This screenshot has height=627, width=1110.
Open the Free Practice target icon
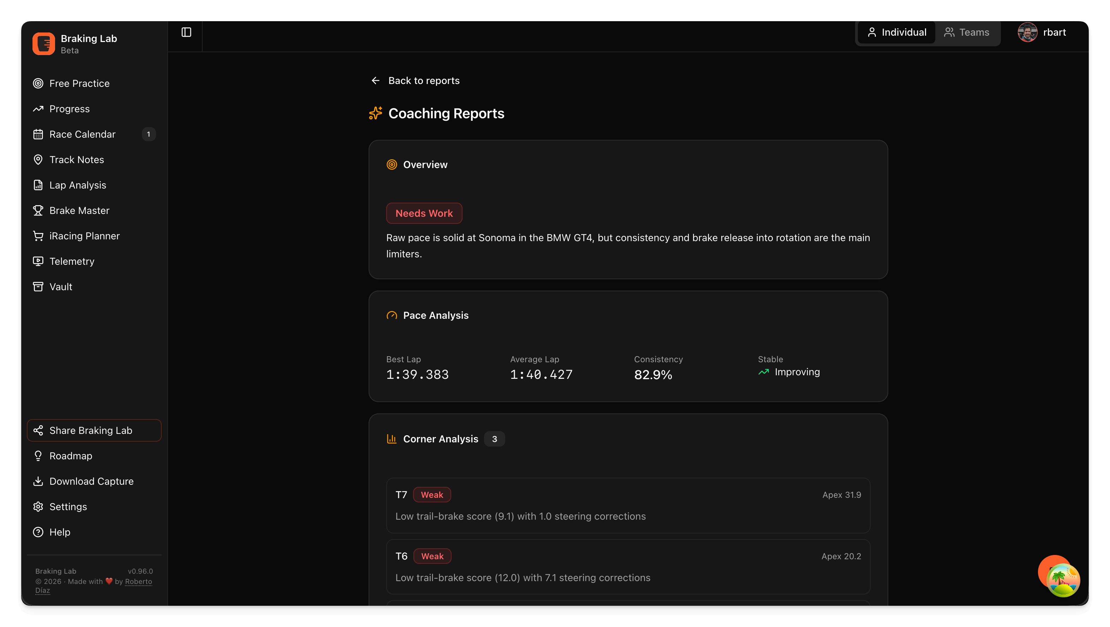click(38, 83)
